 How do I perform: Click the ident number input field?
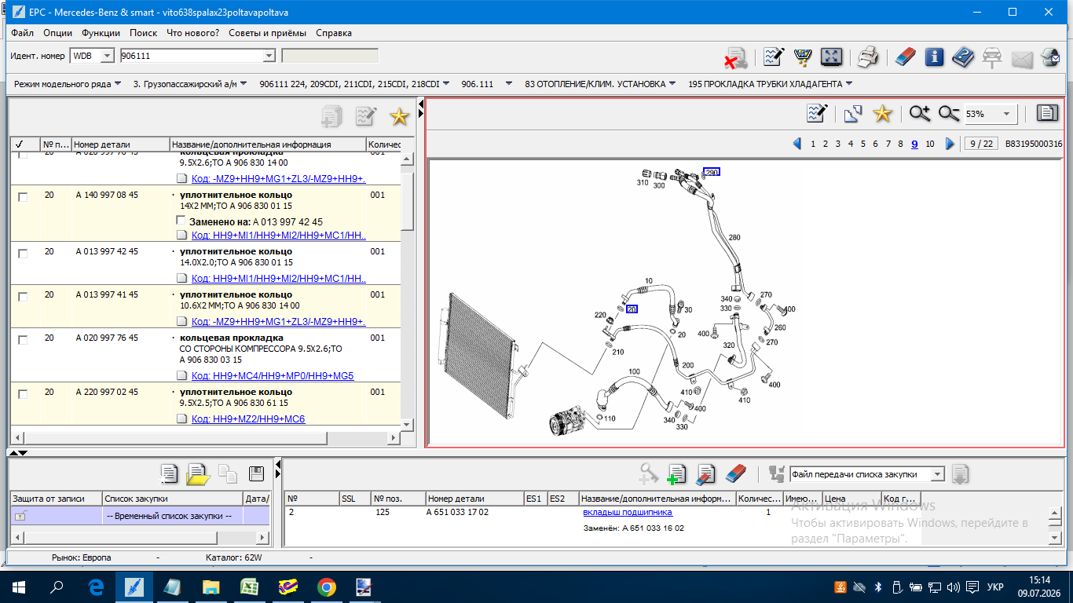[x=191, y=56]
